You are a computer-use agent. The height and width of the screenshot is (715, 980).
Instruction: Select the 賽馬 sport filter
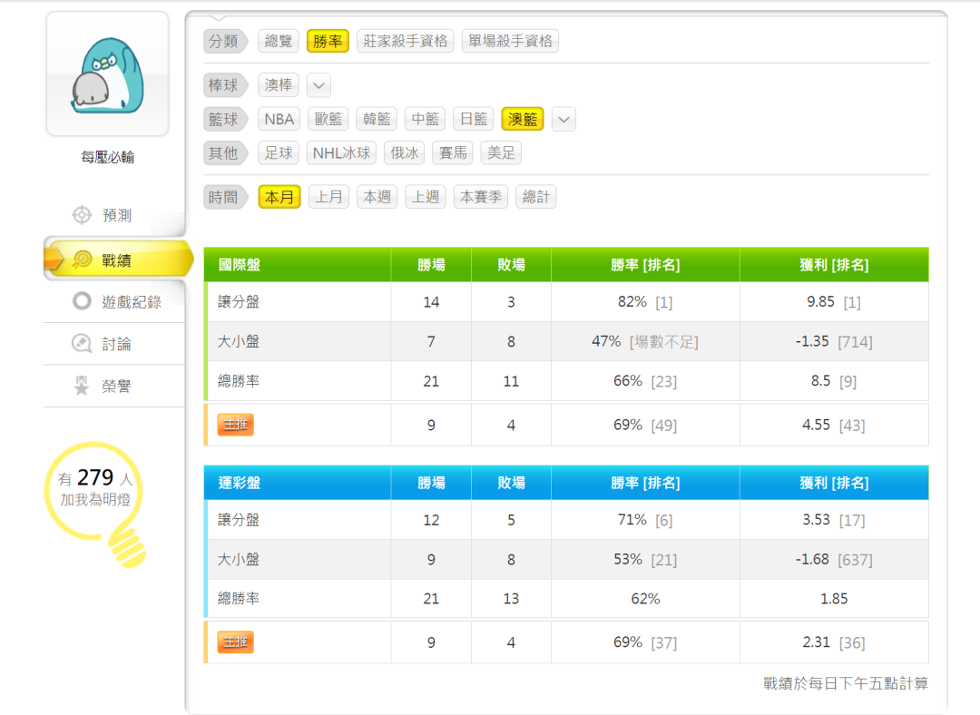[x=453, y=152]
